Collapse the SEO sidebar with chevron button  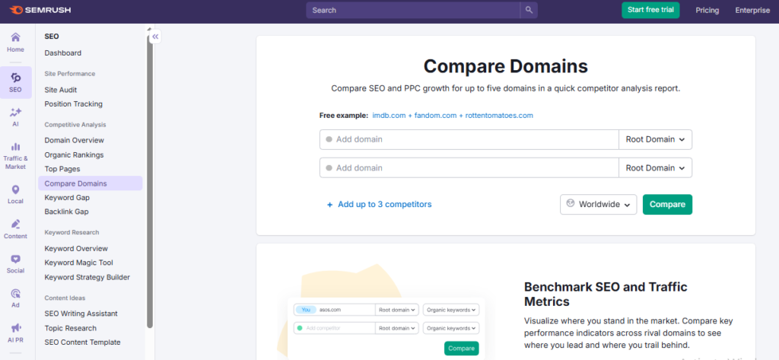click(155, 36)
